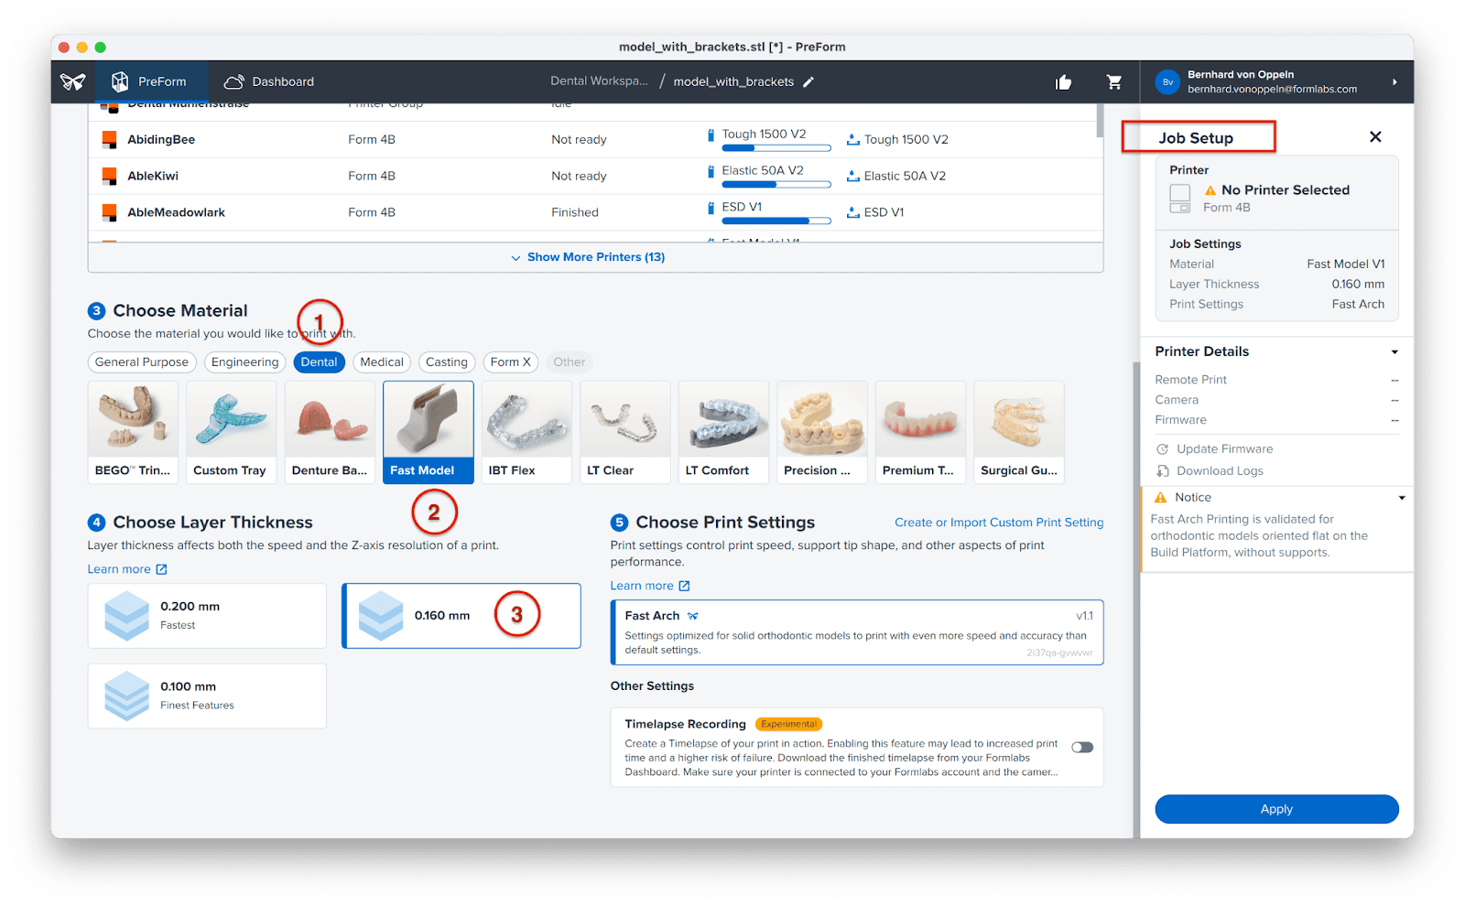Close the Job Setup panel
1465x906 pixels.
[1375, 137]
